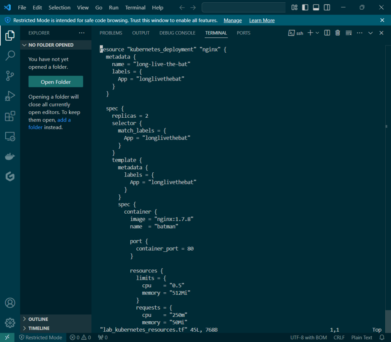Switch to the Debug Console tab
Screen dimensions: 391x342
pyautogui.click(x=177, y=33)
